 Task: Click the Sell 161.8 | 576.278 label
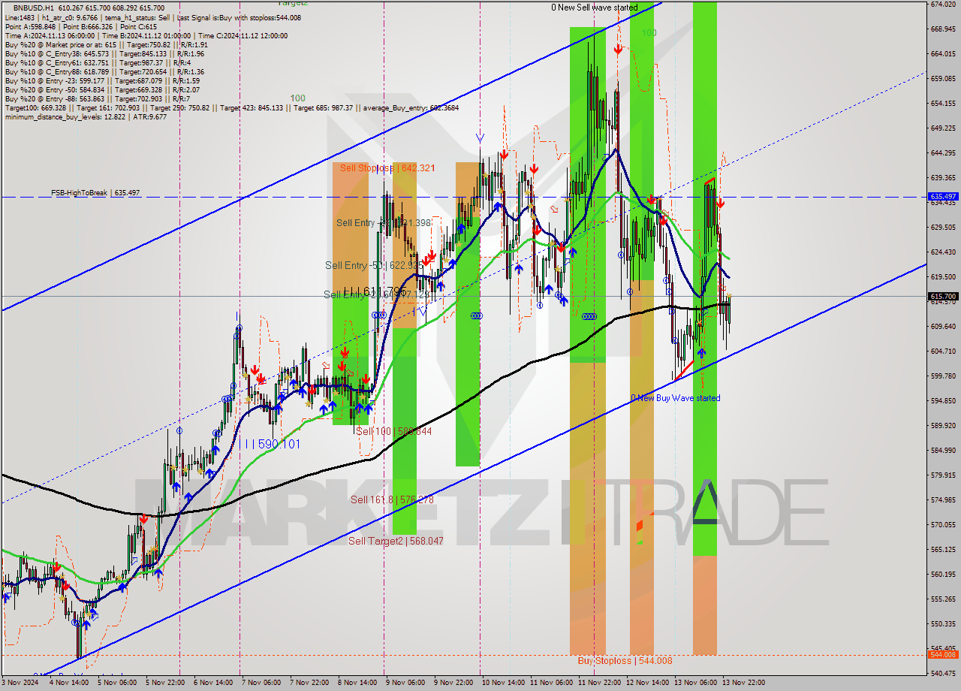pyautogui.click(x=391, y=499)
